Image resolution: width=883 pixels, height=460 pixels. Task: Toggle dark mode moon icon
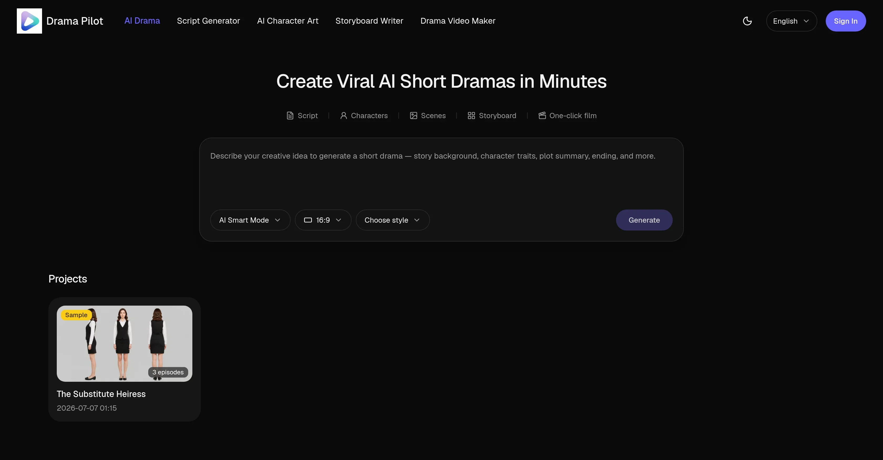(747, 21)
